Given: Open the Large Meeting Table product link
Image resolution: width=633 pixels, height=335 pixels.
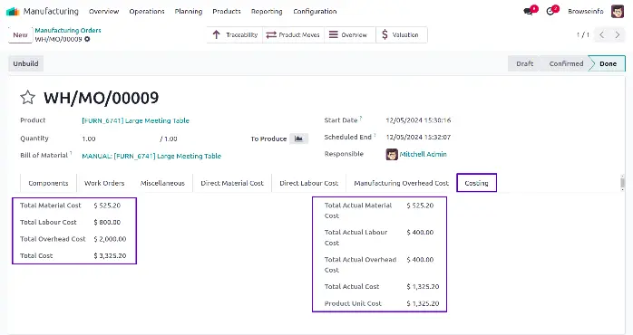Looking at the screenshot, I should tap(136, 120).
